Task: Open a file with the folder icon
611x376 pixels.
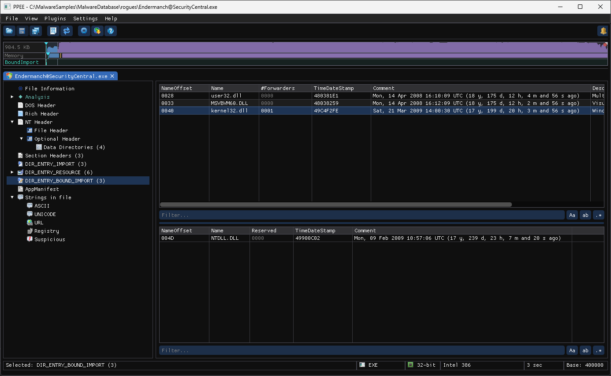Action: [x=9, y=31]
